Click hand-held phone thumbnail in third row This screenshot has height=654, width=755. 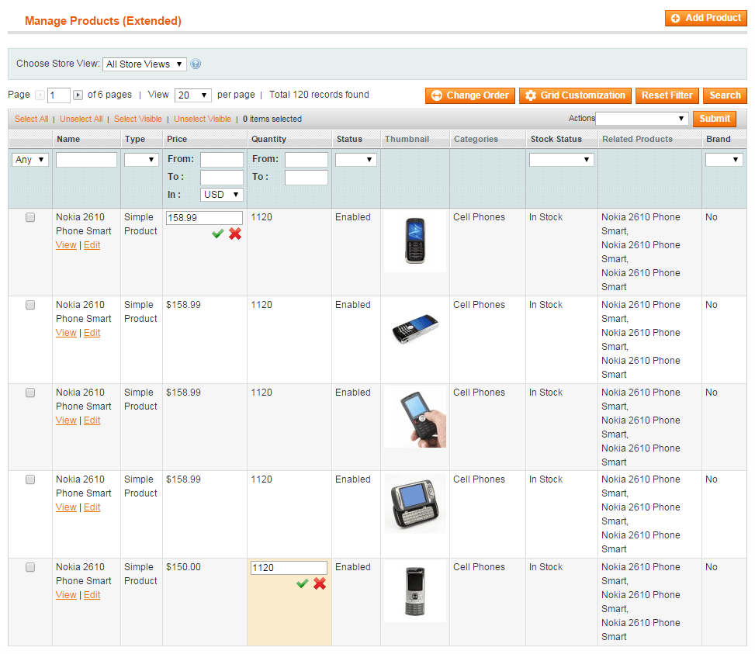(415, 417)
